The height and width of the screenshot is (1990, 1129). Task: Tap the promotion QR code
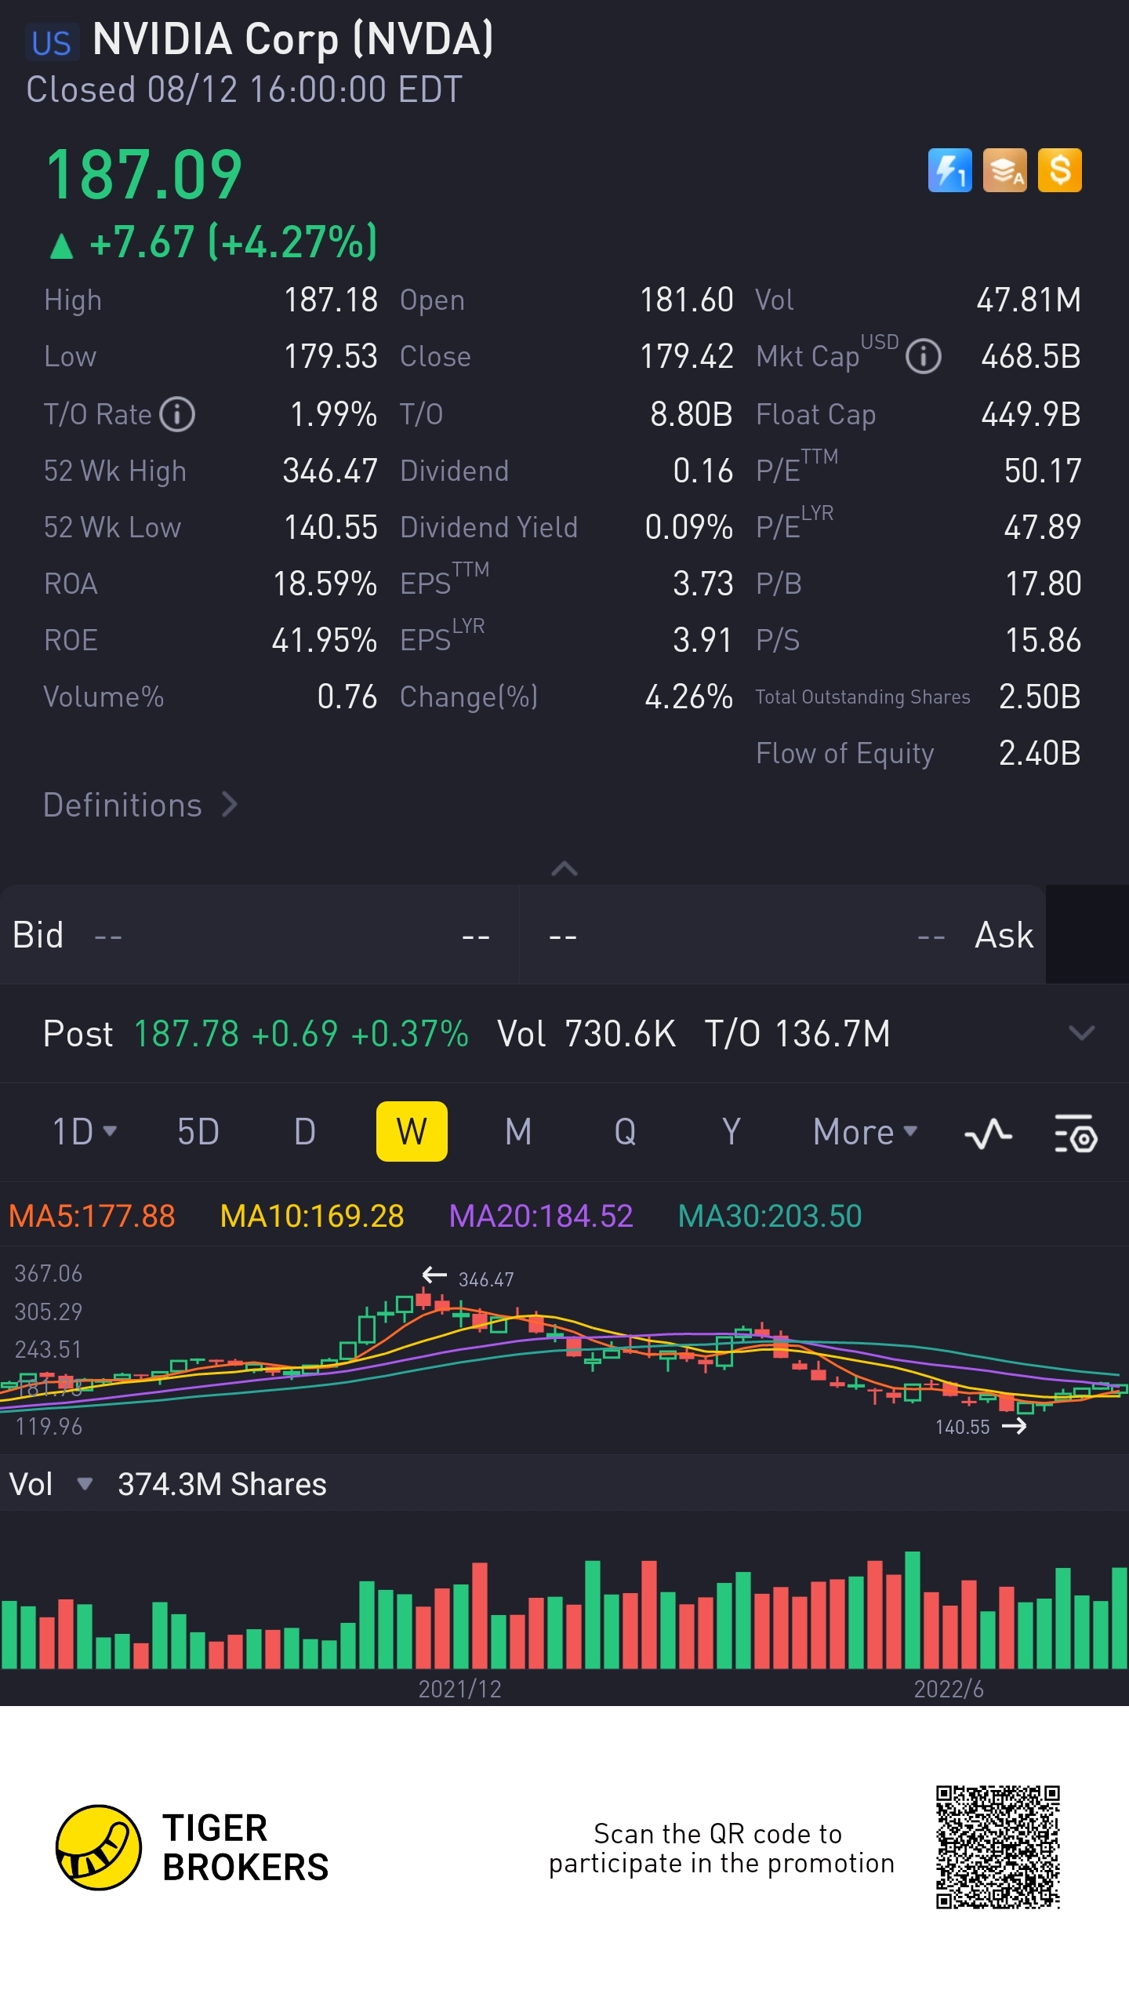[997, 1847]
